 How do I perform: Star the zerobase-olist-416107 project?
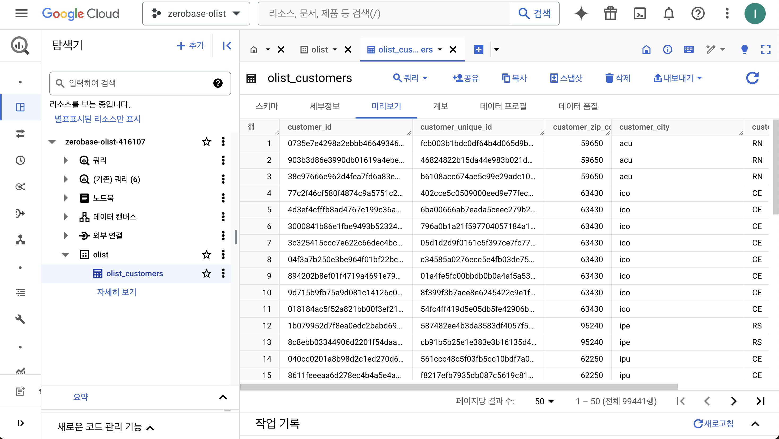(x=206, y=142)
